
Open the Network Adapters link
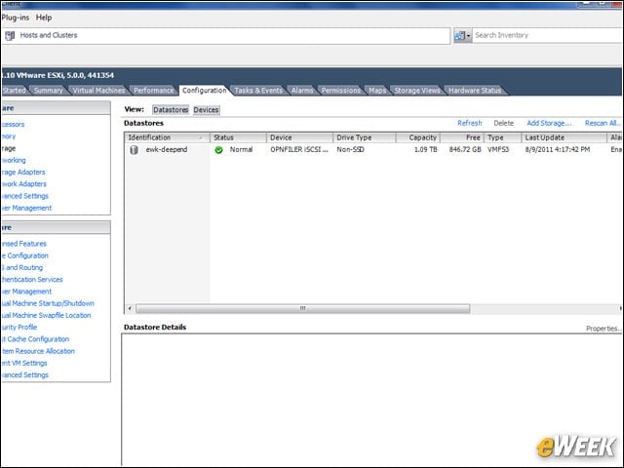[23, 184]
